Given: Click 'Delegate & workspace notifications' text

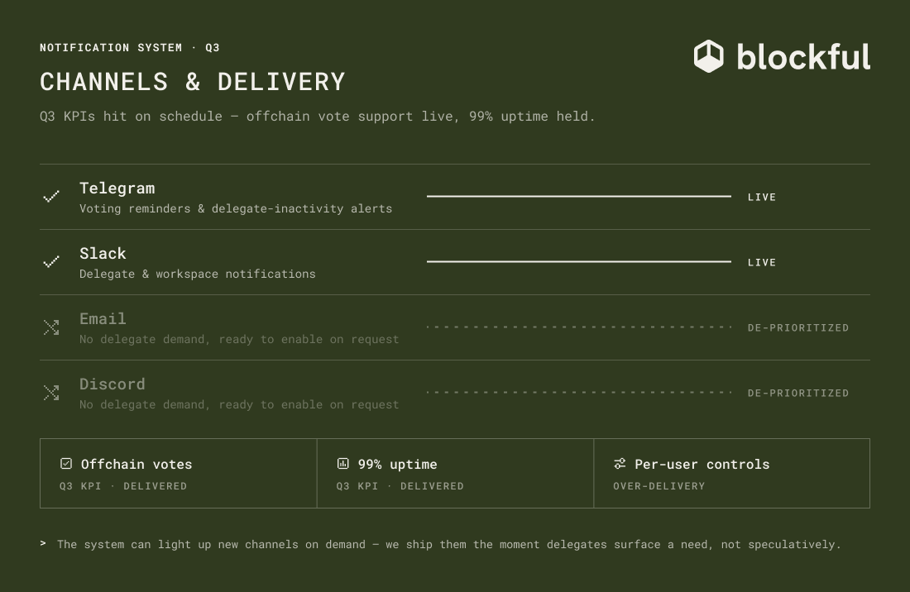Looking at the screenshot, I should click(x=198, y=275).
